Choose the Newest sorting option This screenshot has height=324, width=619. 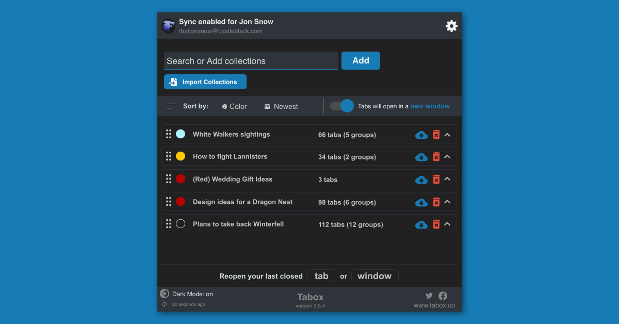pyautogui.click(x=281, y=106)
